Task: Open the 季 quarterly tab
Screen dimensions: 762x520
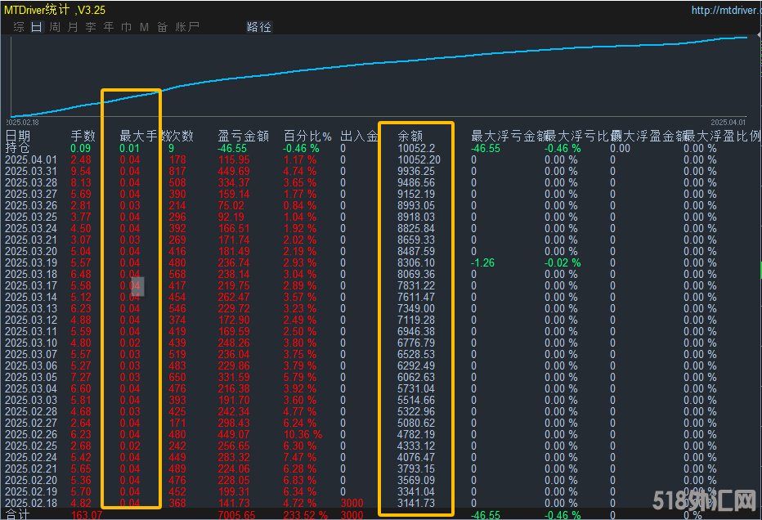Action: pyautogui.click(x=91, y=27)
